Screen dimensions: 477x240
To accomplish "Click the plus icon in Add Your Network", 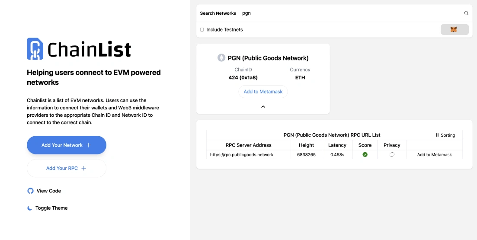I will point(88,145).
